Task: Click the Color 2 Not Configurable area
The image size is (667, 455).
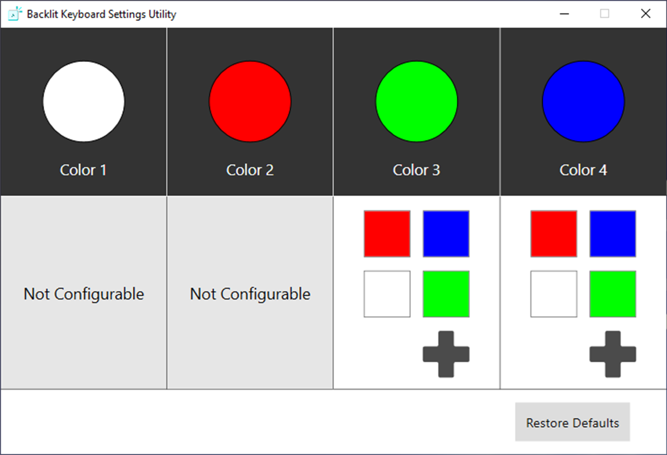Action: point(250,294)
